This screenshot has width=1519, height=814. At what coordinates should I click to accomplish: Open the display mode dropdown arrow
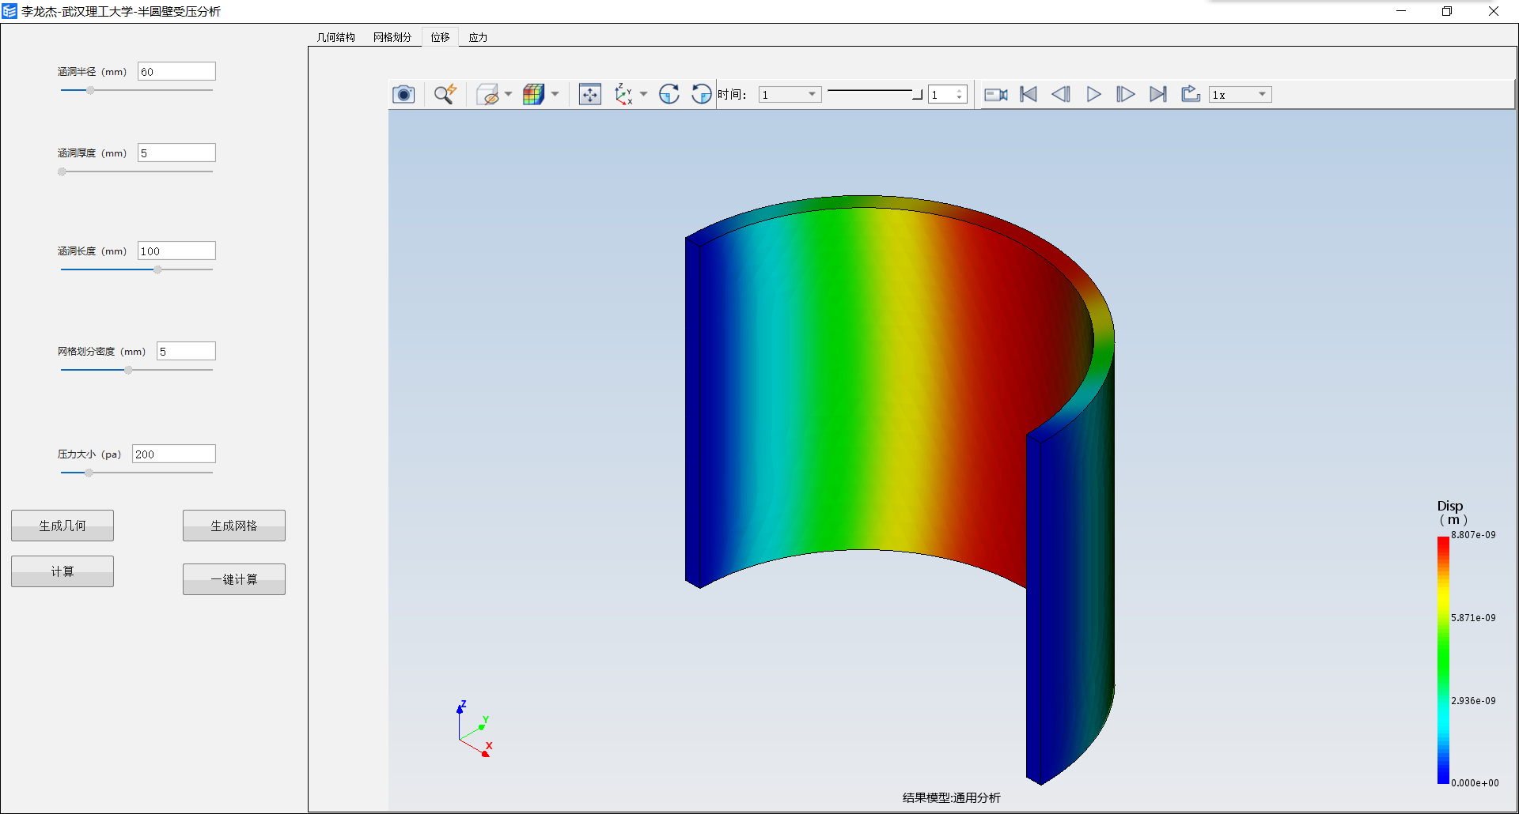click(x=508, y=95)
